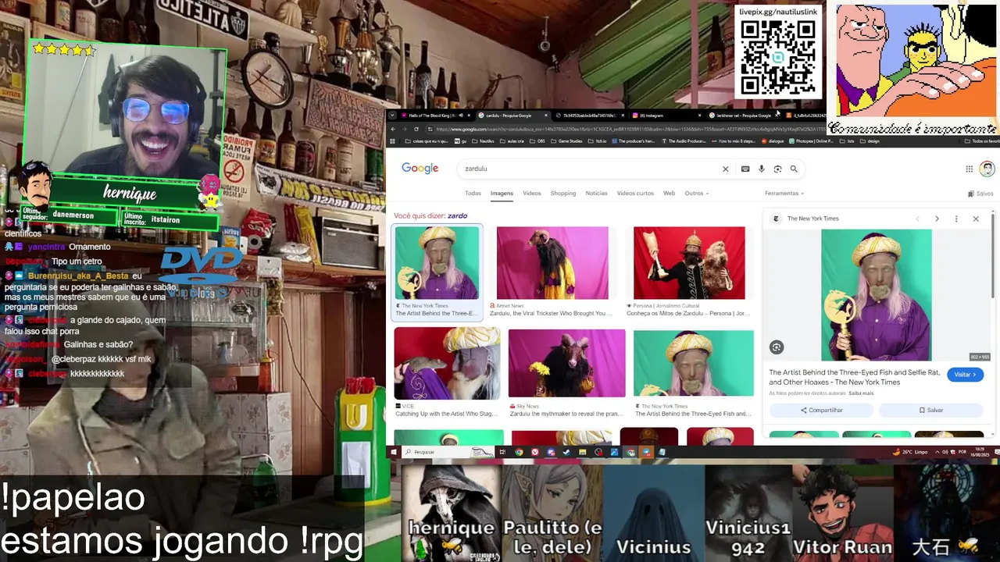Viewport: 1000px width, 562px height.
Task: Open the on-screen keyboard icon in search bar
Action: tap(745, 169)
